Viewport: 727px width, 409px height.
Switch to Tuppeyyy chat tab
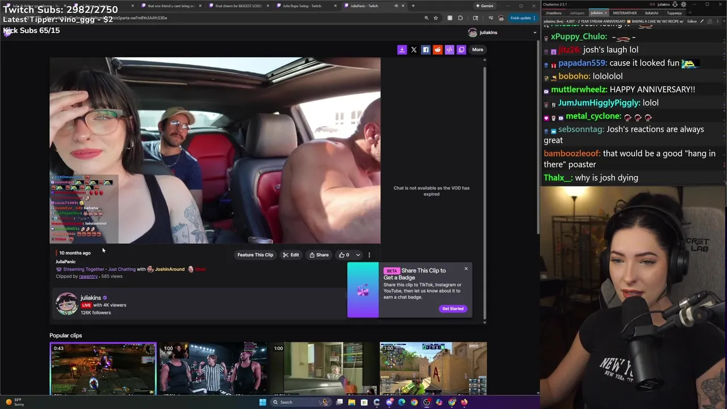click(x=674, y=13)
